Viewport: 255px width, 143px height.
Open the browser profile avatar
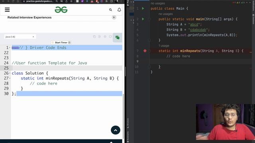click(116, 1)
